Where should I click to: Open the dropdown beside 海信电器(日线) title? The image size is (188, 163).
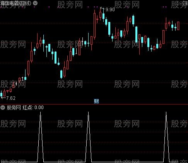point(35,3)
